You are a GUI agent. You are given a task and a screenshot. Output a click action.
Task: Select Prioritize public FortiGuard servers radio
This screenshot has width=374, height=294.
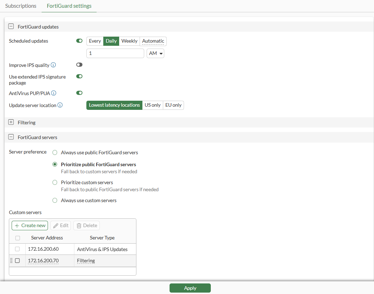[x=55, y=164]
